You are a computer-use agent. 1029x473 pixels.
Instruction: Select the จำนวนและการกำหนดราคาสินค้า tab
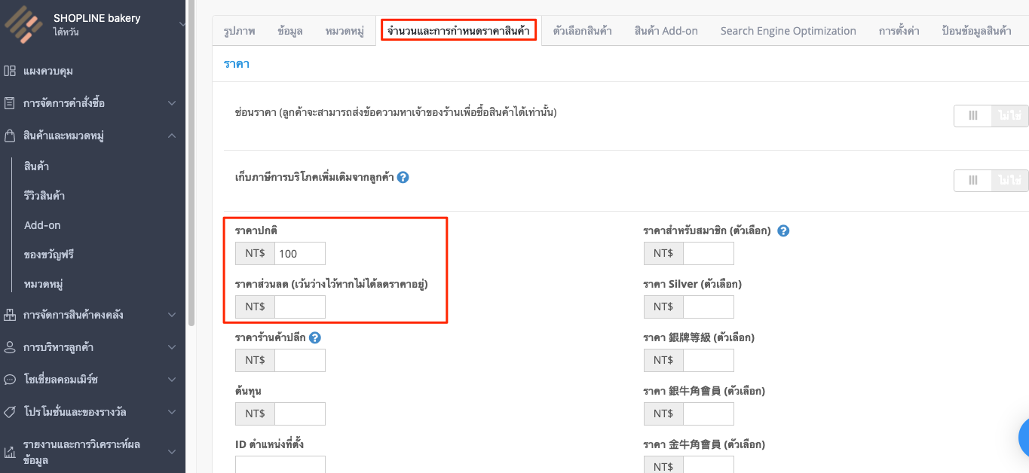click(x=458, y=31)
